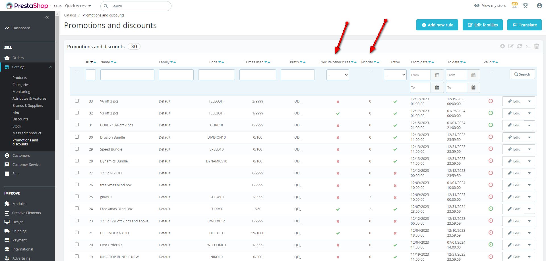Open Products in the Catalog menu
This screenshot has height=261, width=546.
pyautogui.click(x=19, y=78)
